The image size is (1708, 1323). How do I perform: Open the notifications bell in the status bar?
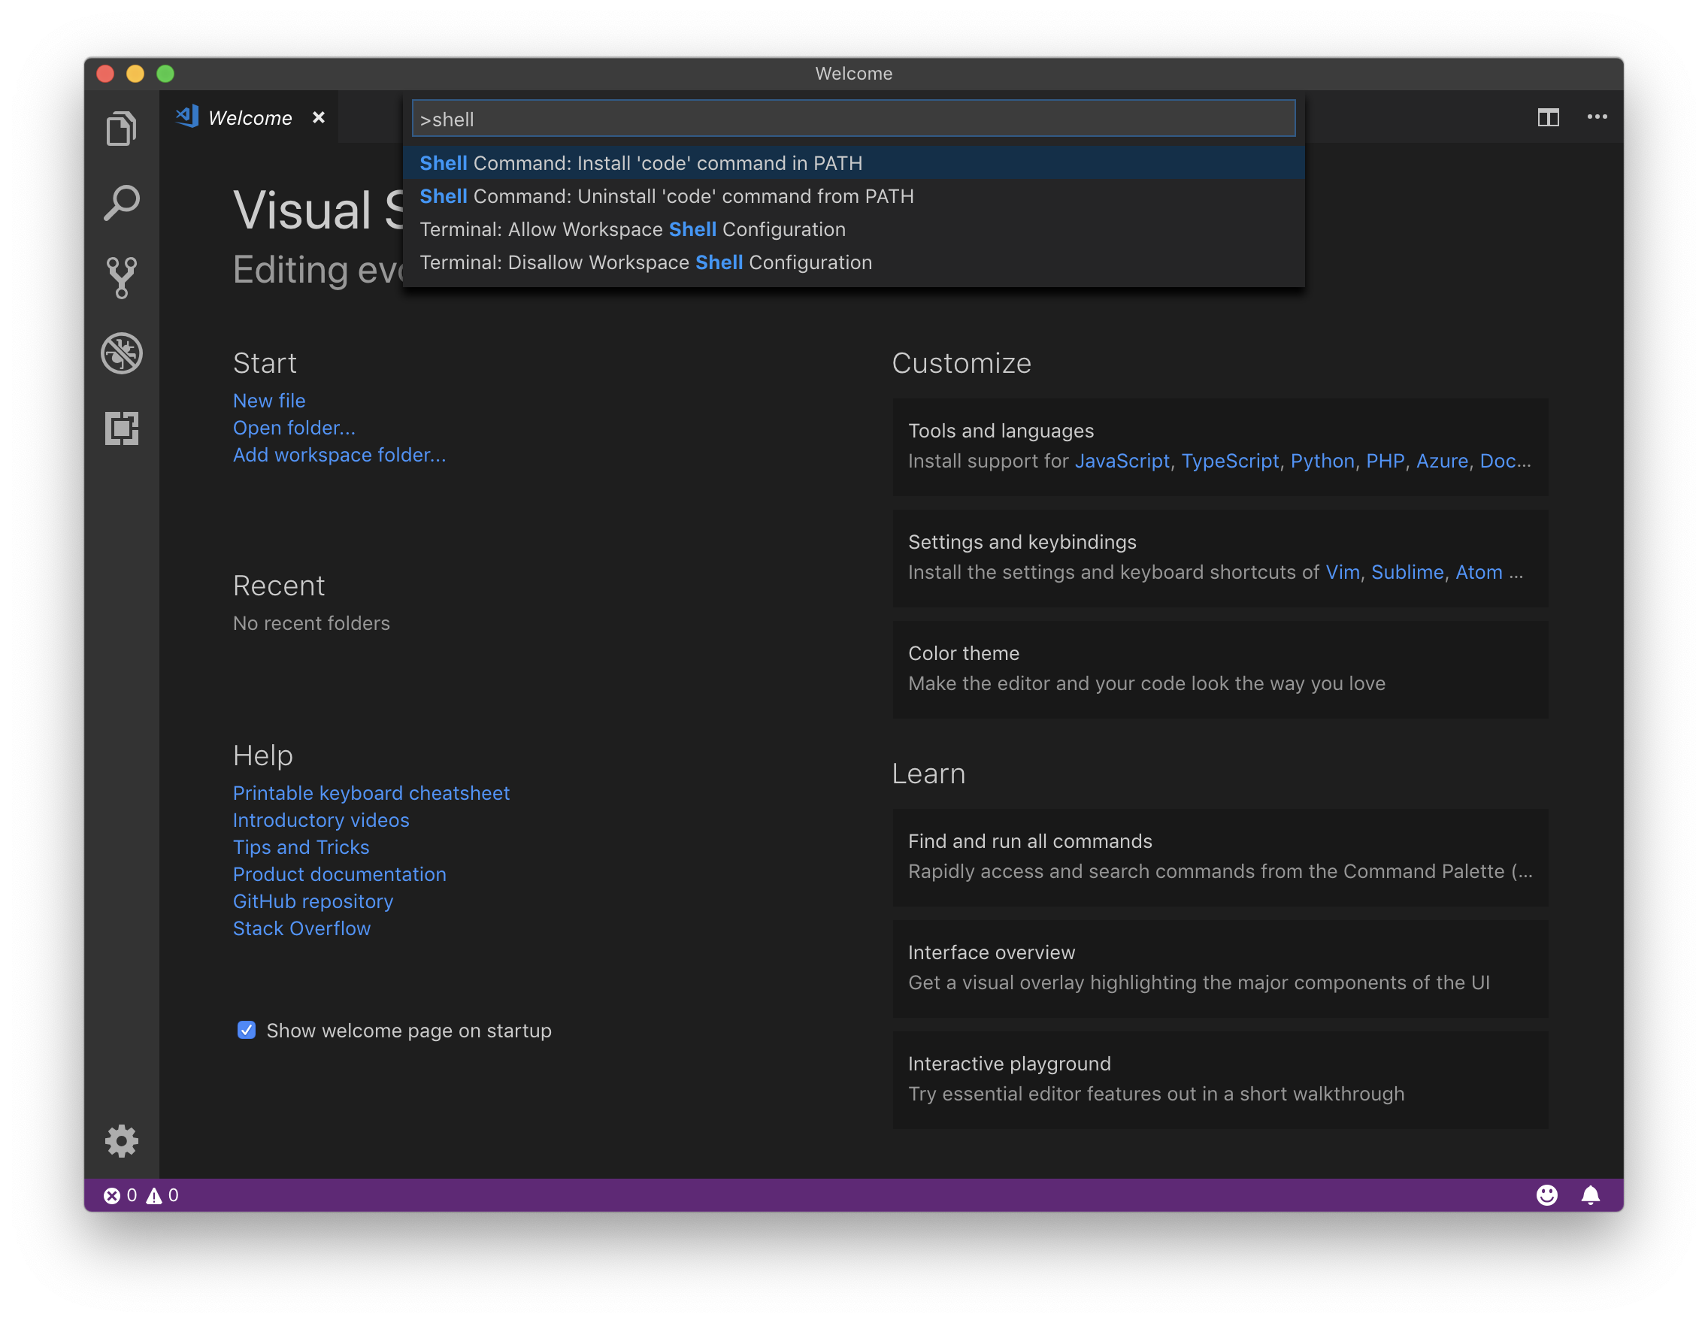[x=1590, y=1194]
